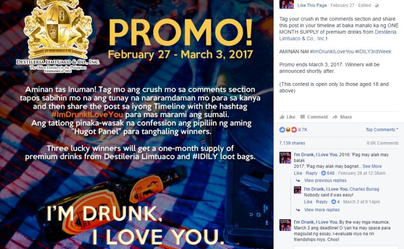This screenshot has height=249, width=404.
Task: Open the February 28 at 12:38am timestamp
Action: 362,173
